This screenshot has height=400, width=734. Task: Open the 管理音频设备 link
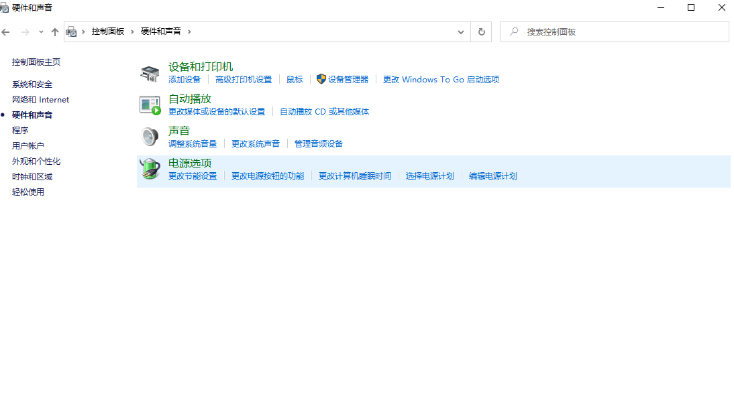pyautogui.click(x=319, y=144)
